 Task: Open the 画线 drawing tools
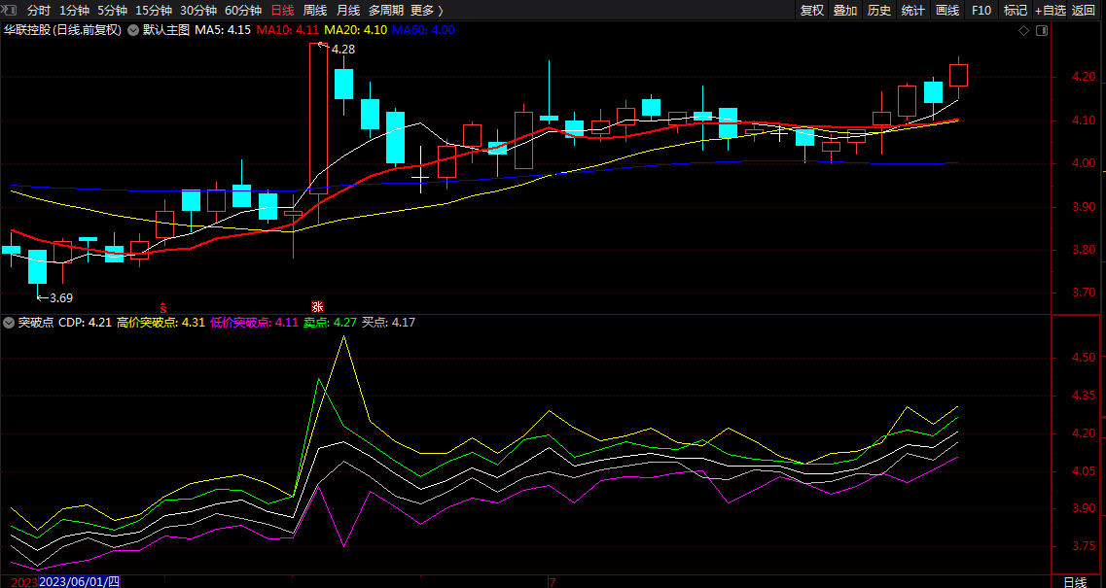coord(946,10)
